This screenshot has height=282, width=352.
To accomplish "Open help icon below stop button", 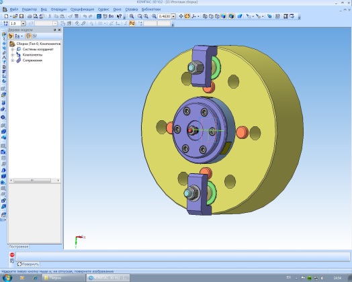I will click(x=12, y=261).
